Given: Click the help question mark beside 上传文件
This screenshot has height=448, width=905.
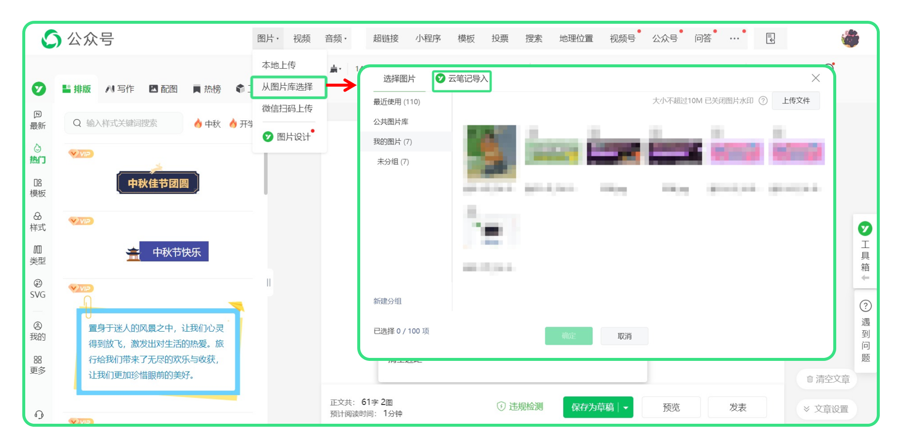Looking at the screenshot, I should (x=763, y=100).
